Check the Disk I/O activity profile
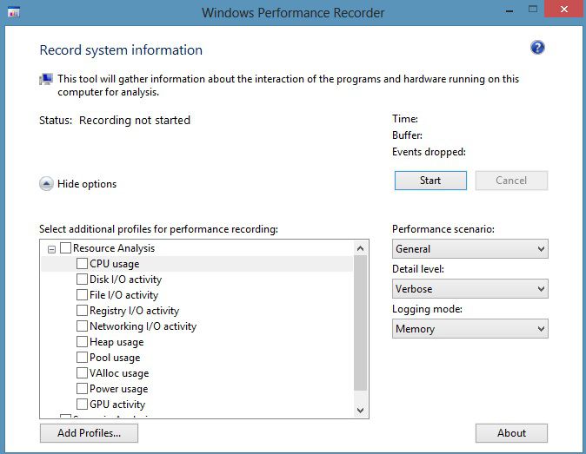 [82, 280]
